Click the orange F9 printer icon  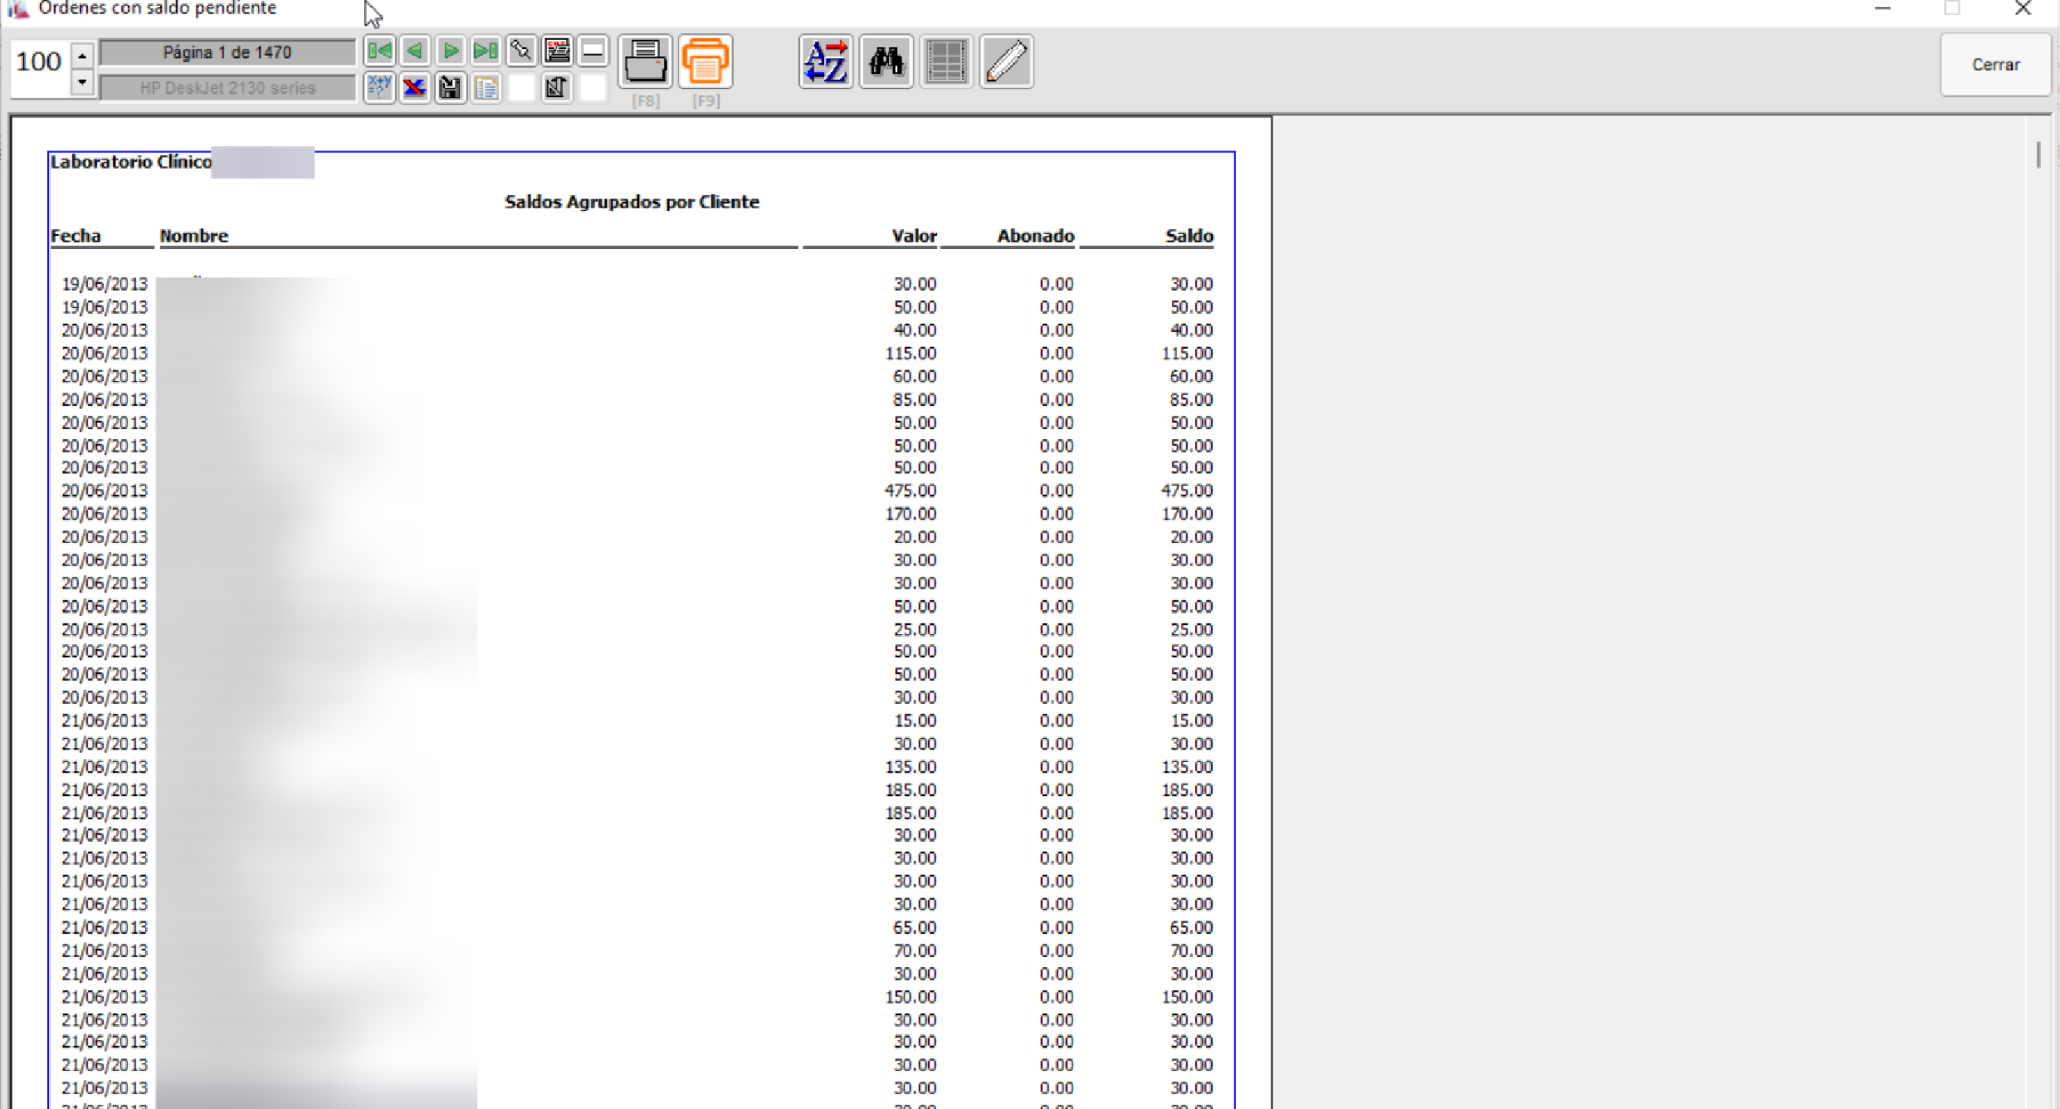pyautogui.click(x=705, y=61)
